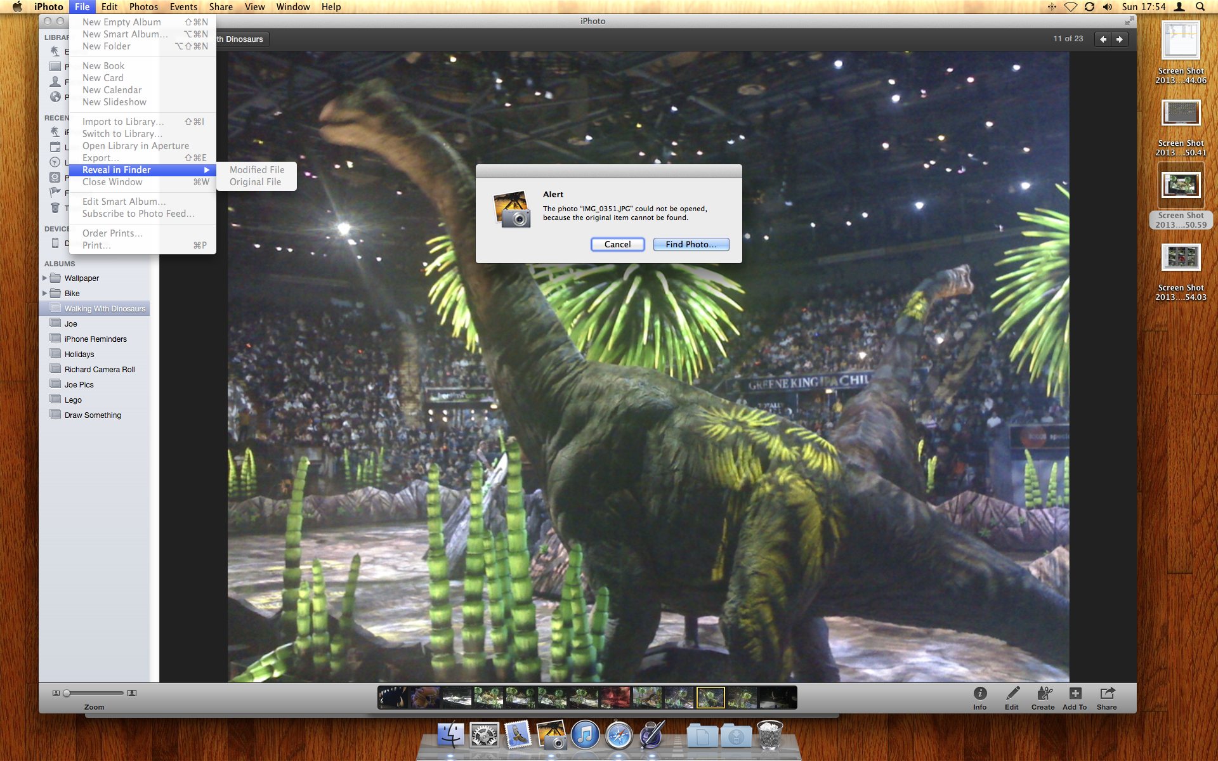Launch Safari compass icon in Dock

coord(619,736)
